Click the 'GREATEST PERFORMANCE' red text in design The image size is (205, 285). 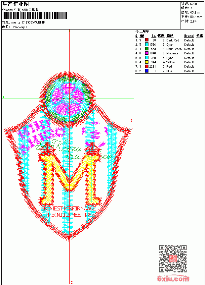68,208
